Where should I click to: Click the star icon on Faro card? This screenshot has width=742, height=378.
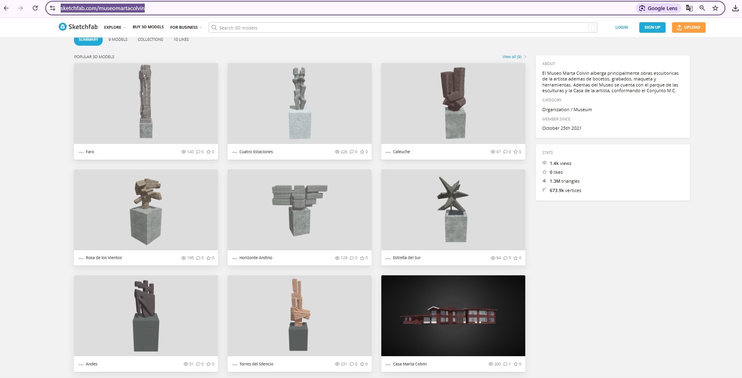[x=209, y=152]
